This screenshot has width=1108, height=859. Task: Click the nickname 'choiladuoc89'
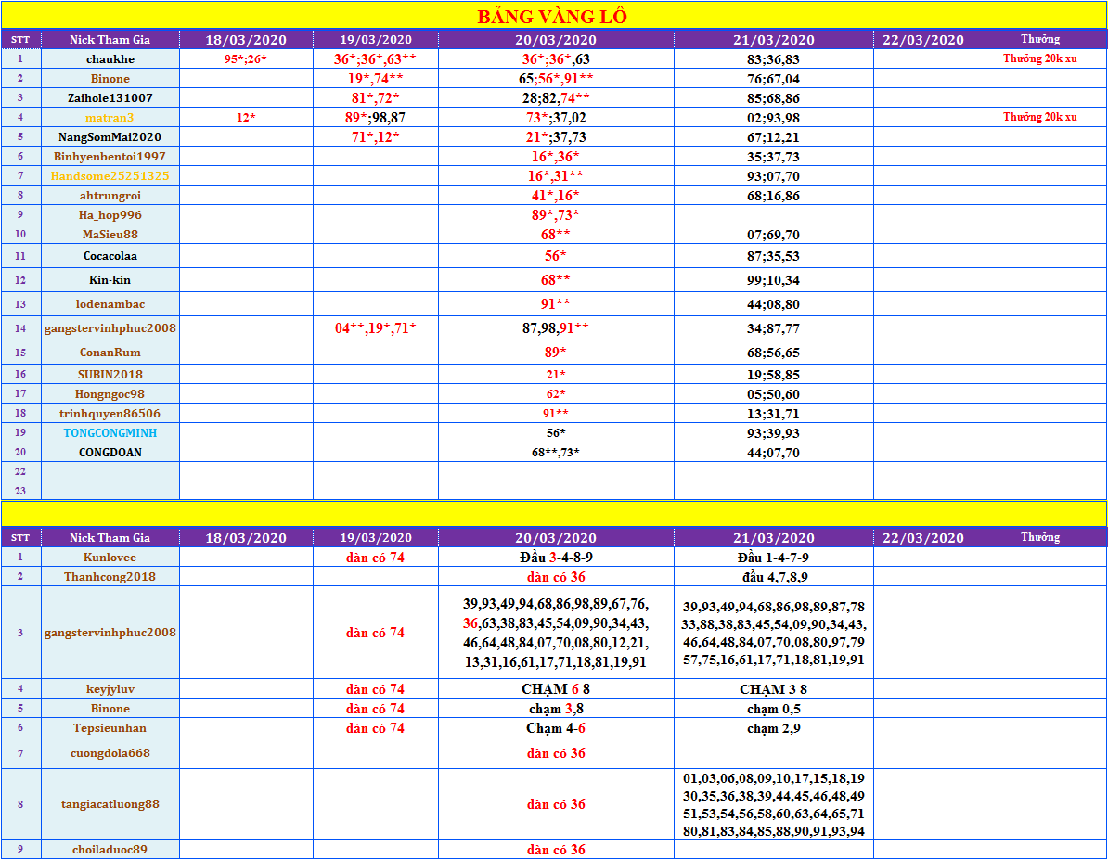tap(110, 849)
